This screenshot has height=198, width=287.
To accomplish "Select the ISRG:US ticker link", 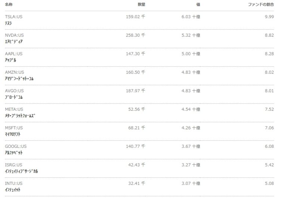I will (13, 165).
